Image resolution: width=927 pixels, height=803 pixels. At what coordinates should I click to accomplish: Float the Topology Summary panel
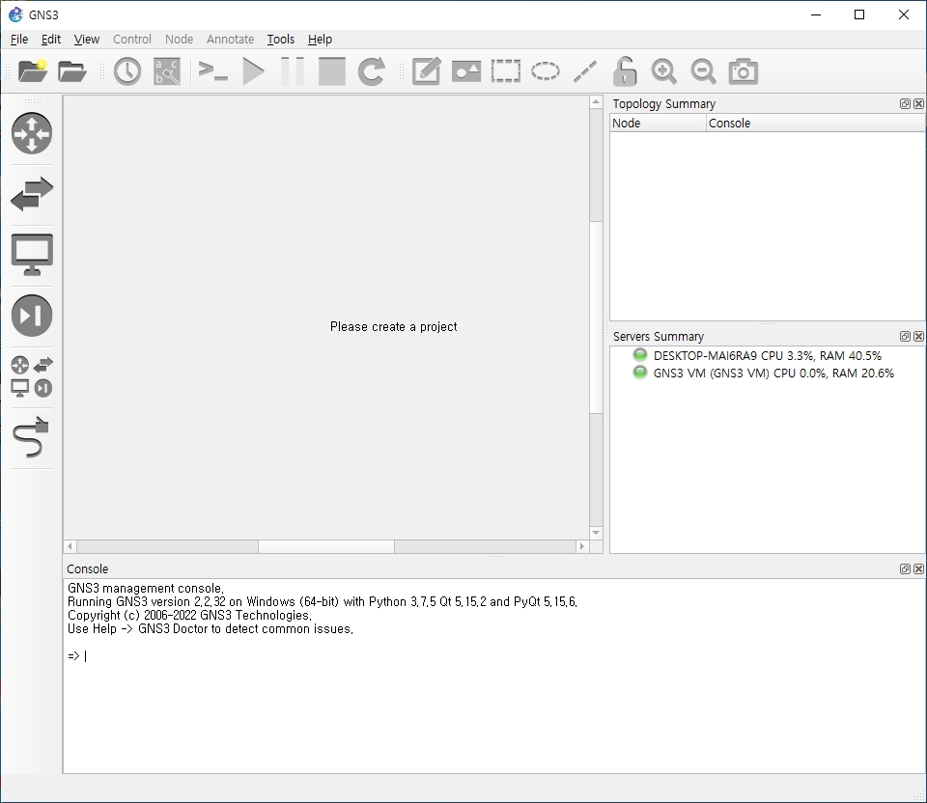click(905, 103)
